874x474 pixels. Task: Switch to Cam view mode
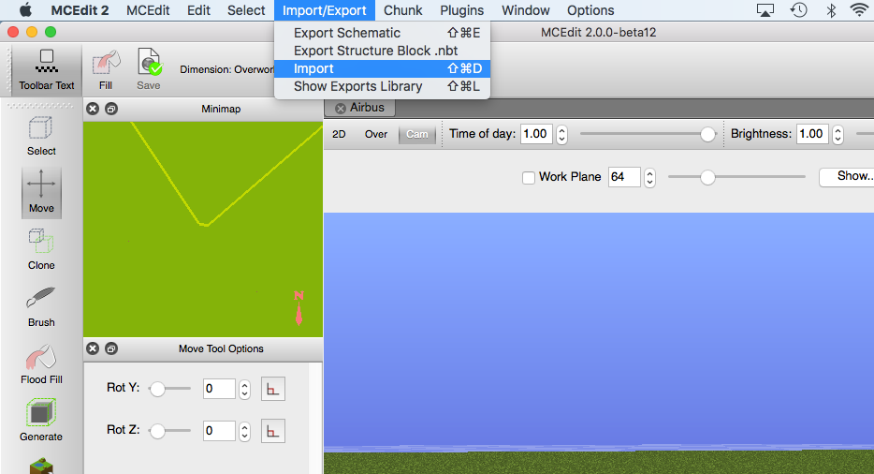(417, 135)
